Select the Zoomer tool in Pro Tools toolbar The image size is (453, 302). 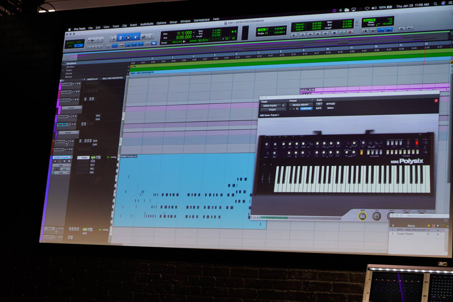coord(113,39)
